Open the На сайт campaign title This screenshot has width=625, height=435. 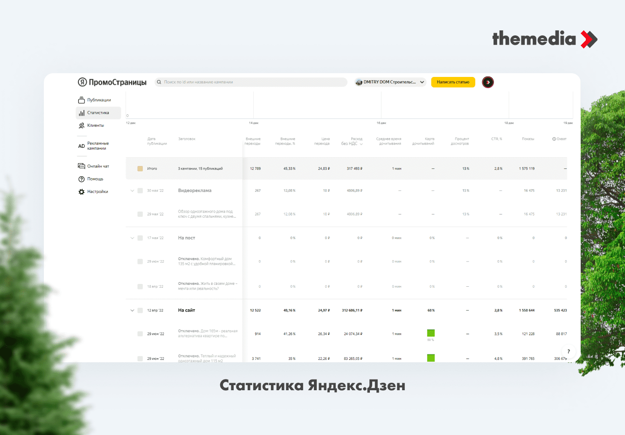[187, 311]
